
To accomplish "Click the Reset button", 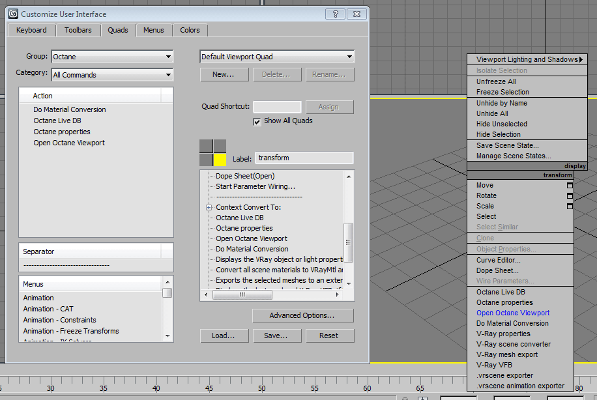I will click(x=330, y=336).
